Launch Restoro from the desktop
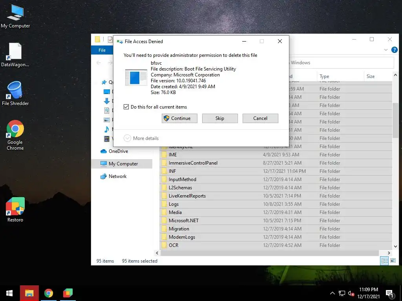This screenshot has width=402, height=301. click(x=15, y=210)
